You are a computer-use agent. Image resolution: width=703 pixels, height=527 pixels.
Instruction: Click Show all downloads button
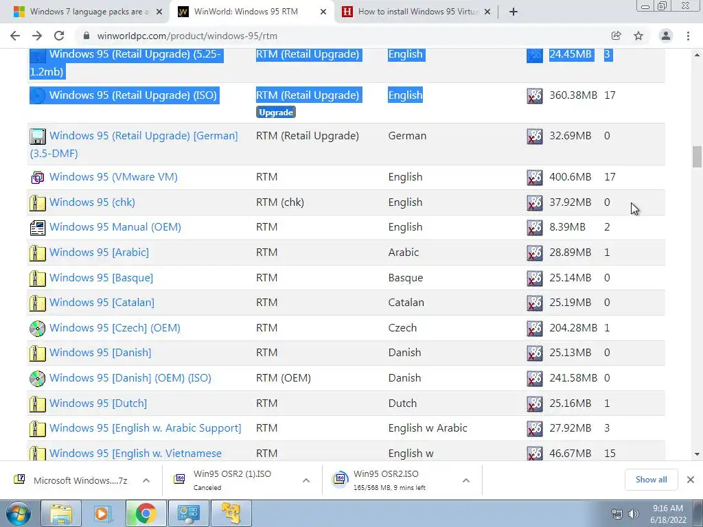click(x=651, y=480)
